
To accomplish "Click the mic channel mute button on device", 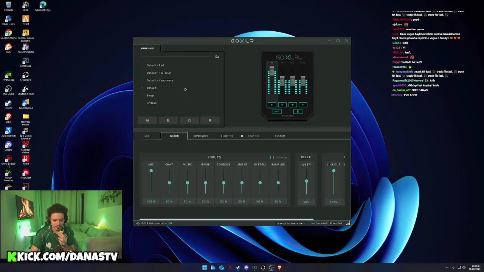I will click(272, 105).
